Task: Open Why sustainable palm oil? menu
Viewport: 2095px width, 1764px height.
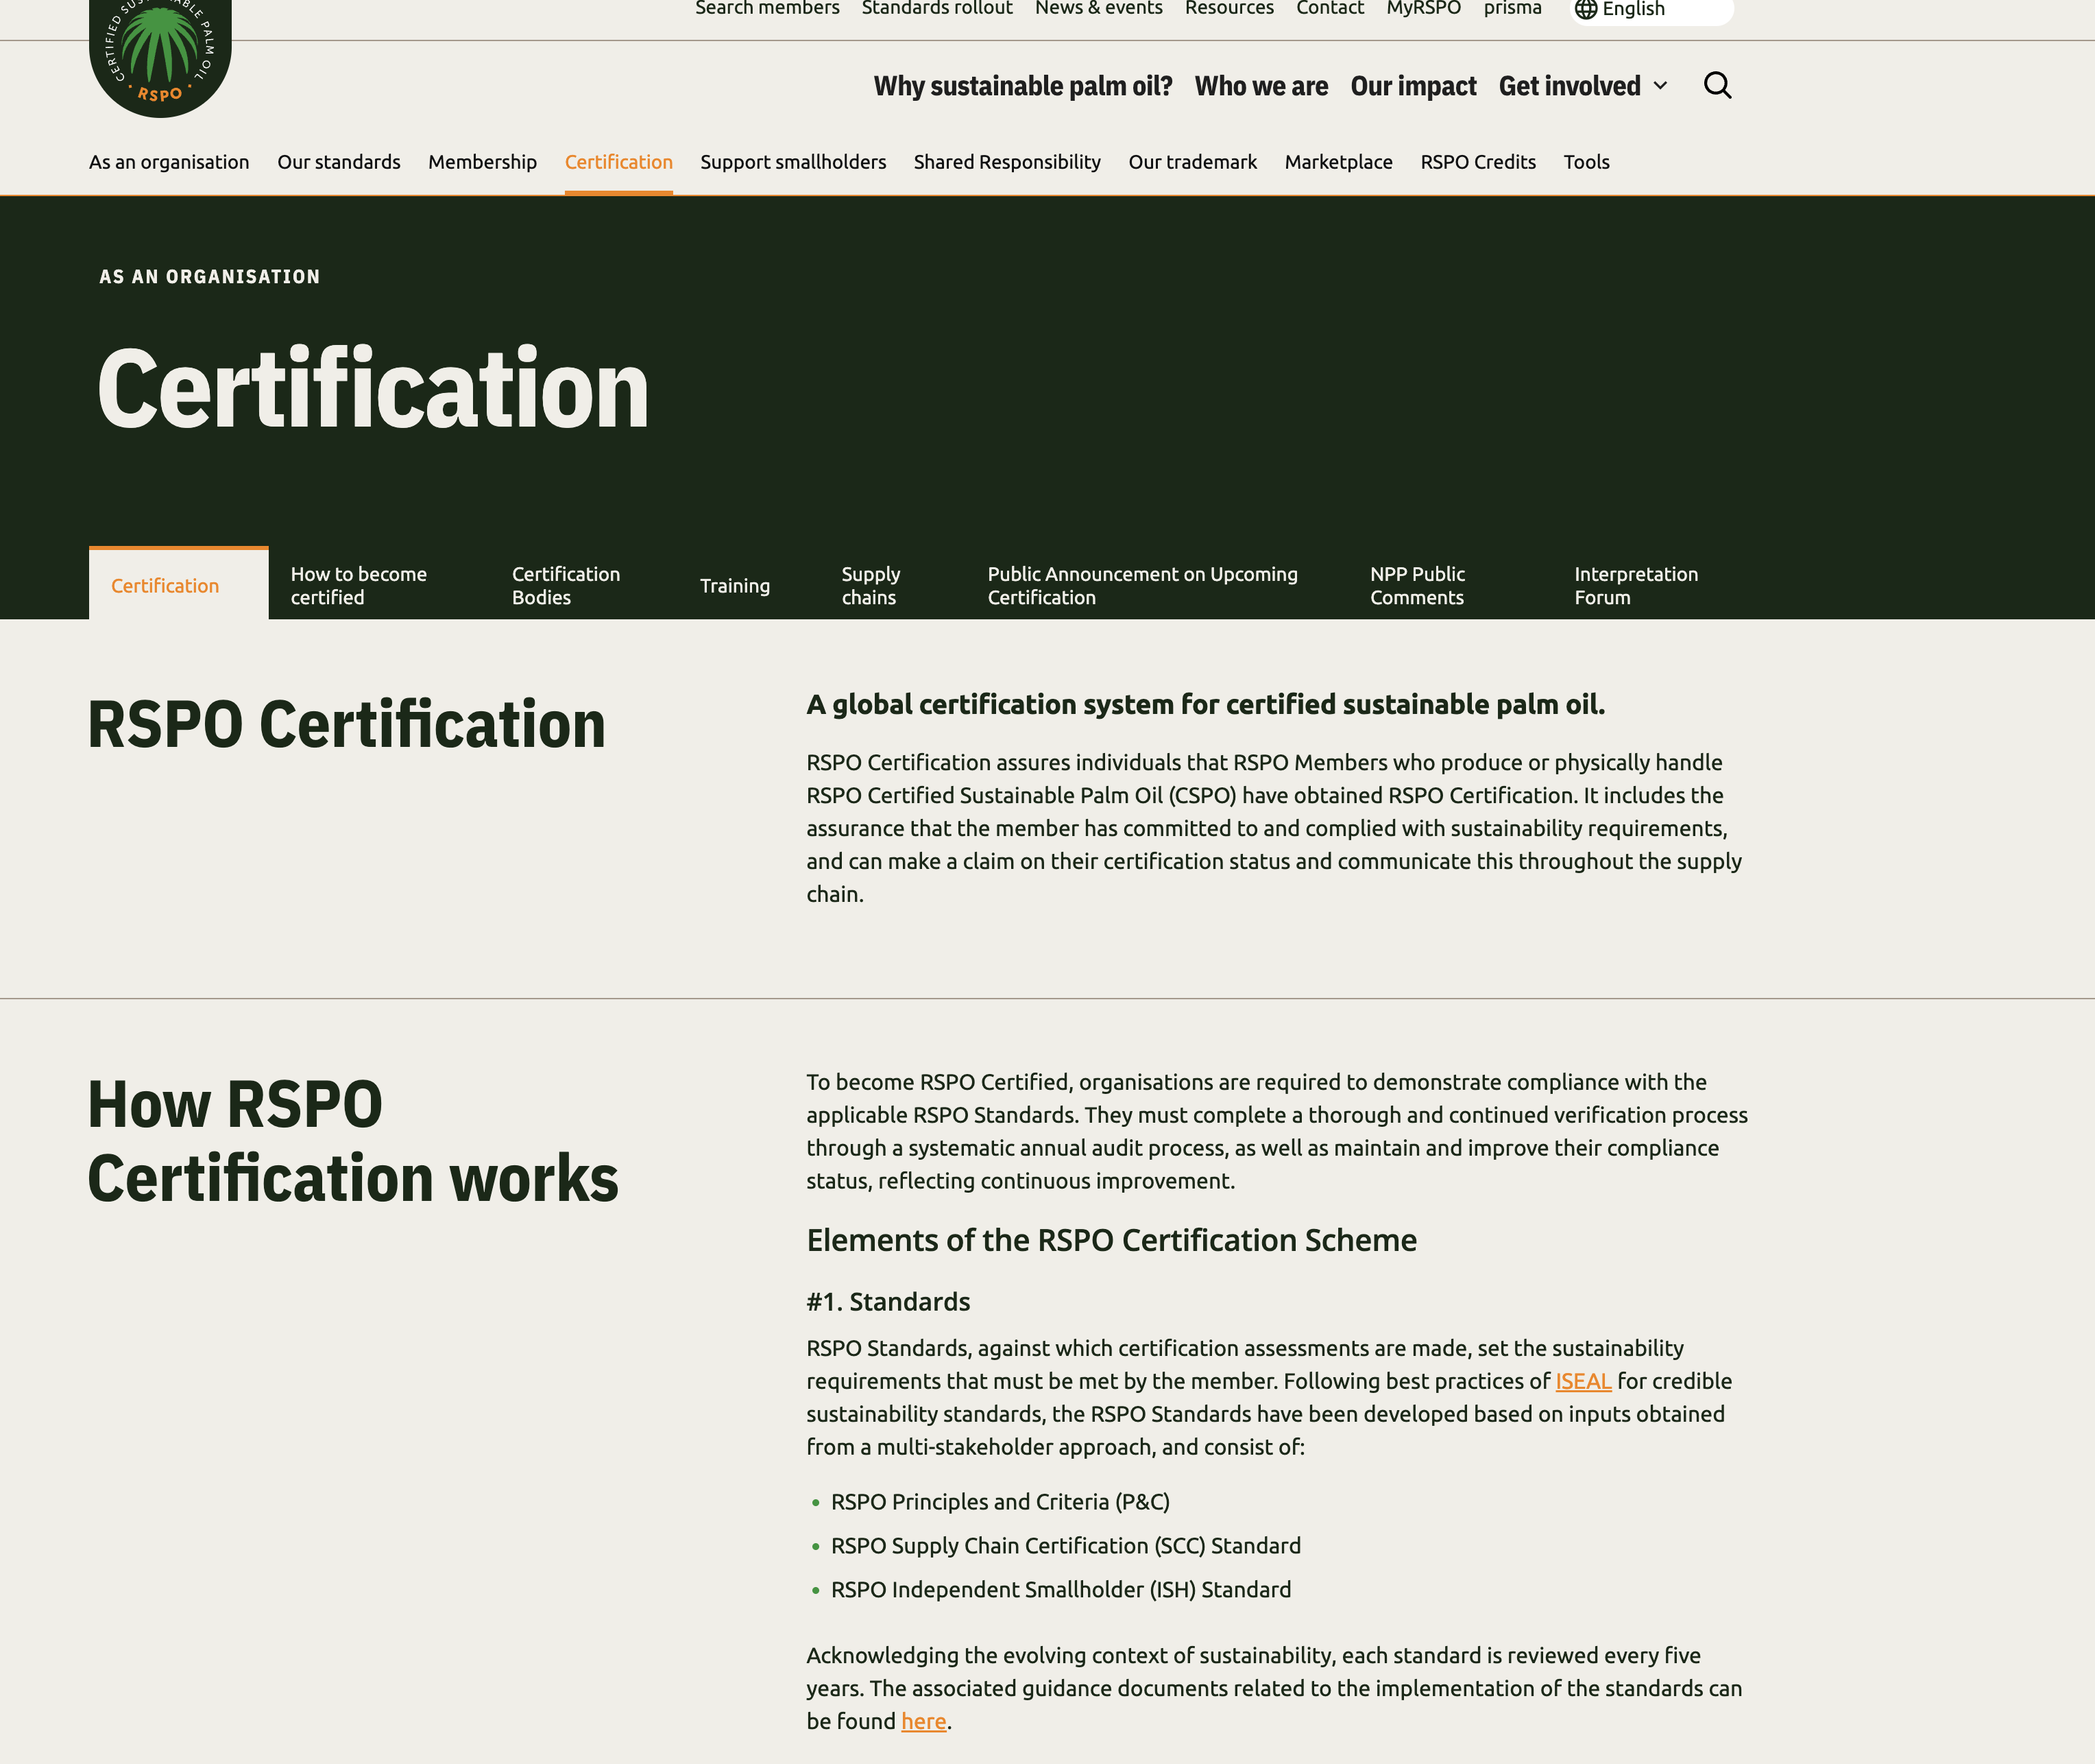Action: pyautogui.click(x=1023, y=86)
